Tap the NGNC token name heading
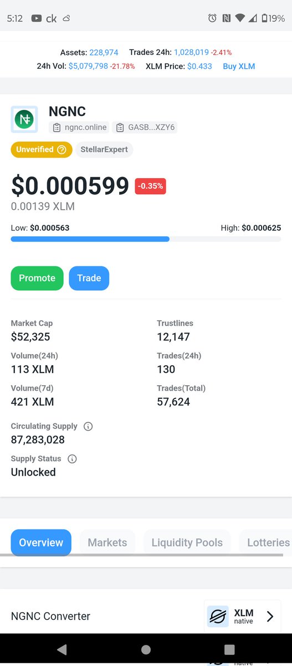Image resolution: width=292 pixels, height=666 pixels. (x=67, y=112)
